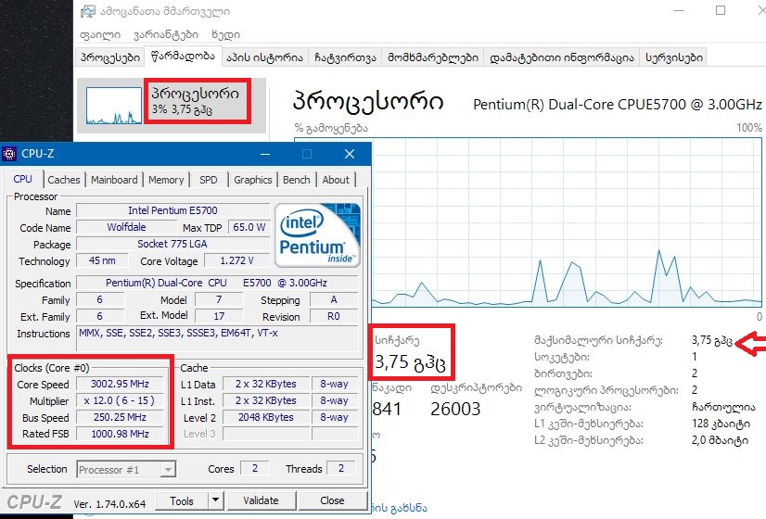
Task: Click the Threads count field in CPU-Z
Action: pyautogui.click(x=341, y=469)
